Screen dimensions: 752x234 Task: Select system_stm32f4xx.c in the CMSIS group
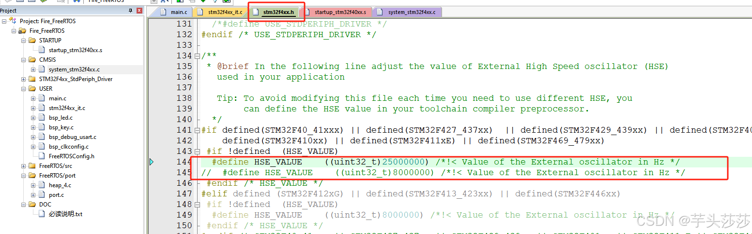[x=74, y=69]
